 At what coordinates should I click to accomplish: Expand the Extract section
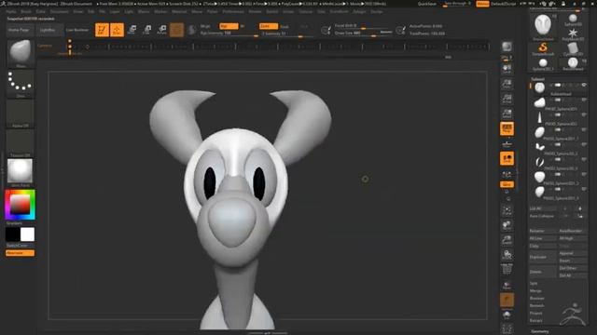tap(535, 320)
